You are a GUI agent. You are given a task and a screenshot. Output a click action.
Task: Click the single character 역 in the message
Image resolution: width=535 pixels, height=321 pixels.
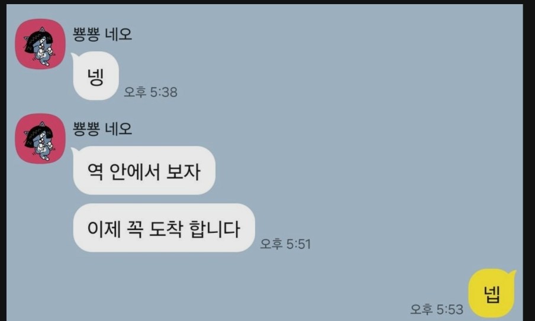pos(95,171)
